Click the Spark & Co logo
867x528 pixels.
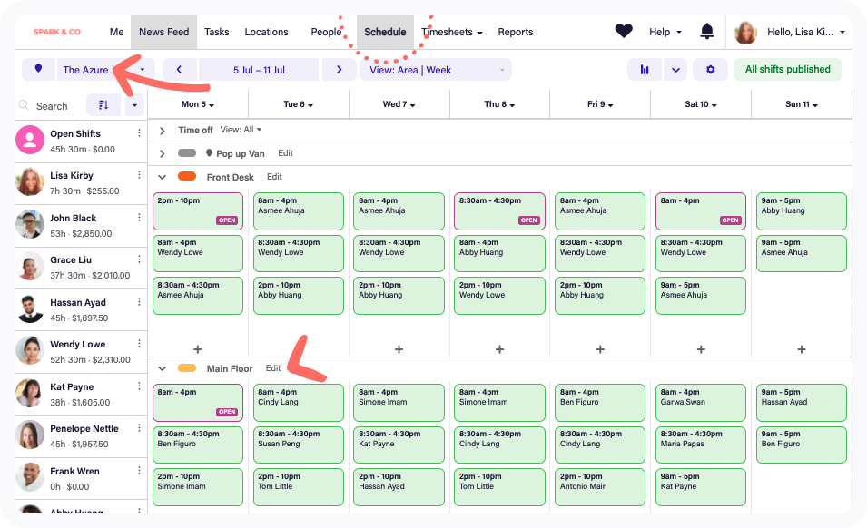57,32
